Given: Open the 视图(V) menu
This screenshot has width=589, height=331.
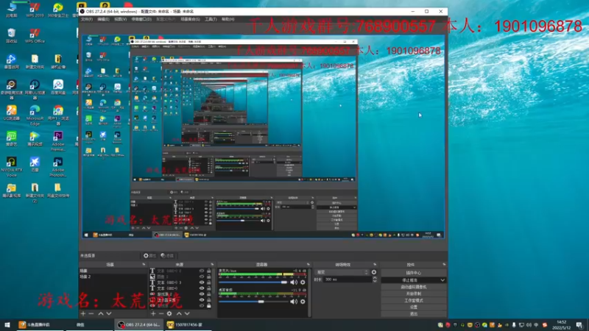Looking at the screenshot, I should [x=120, y=19].
